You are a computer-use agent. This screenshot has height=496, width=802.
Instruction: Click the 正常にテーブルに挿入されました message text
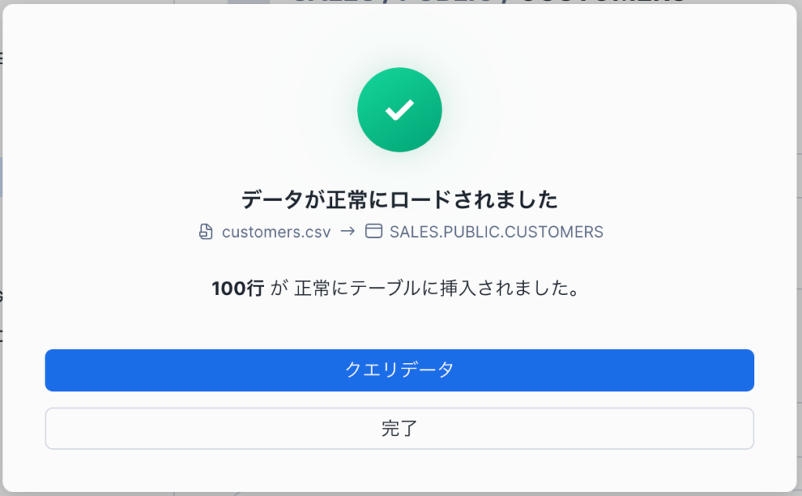point(436,289)
